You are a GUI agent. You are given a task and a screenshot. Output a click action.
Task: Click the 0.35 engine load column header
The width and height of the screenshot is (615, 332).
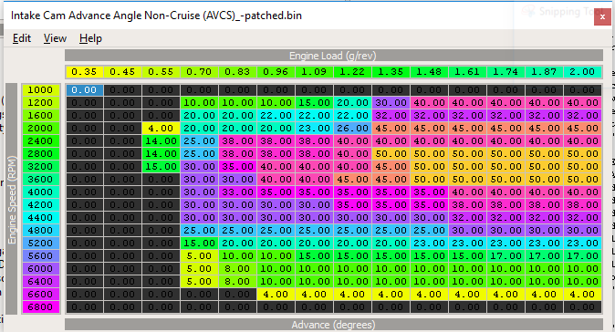(84, 72)
